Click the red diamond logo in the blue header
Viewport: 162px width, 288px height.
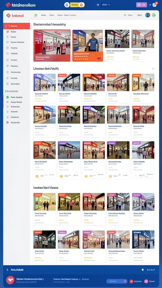click(8, 5)
